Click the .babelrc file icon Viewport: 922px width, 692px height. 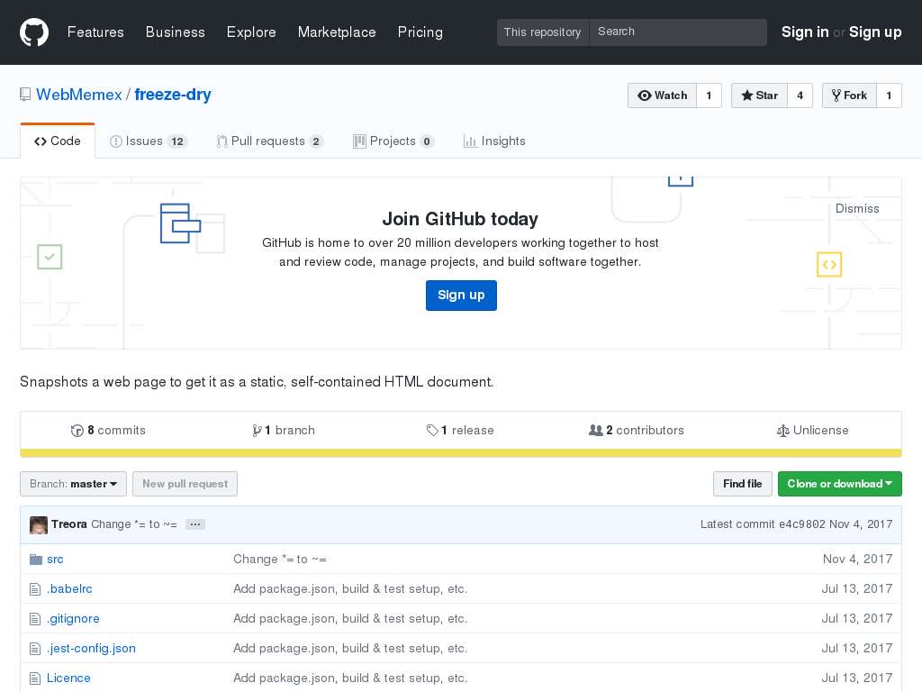tap(35, 589)
